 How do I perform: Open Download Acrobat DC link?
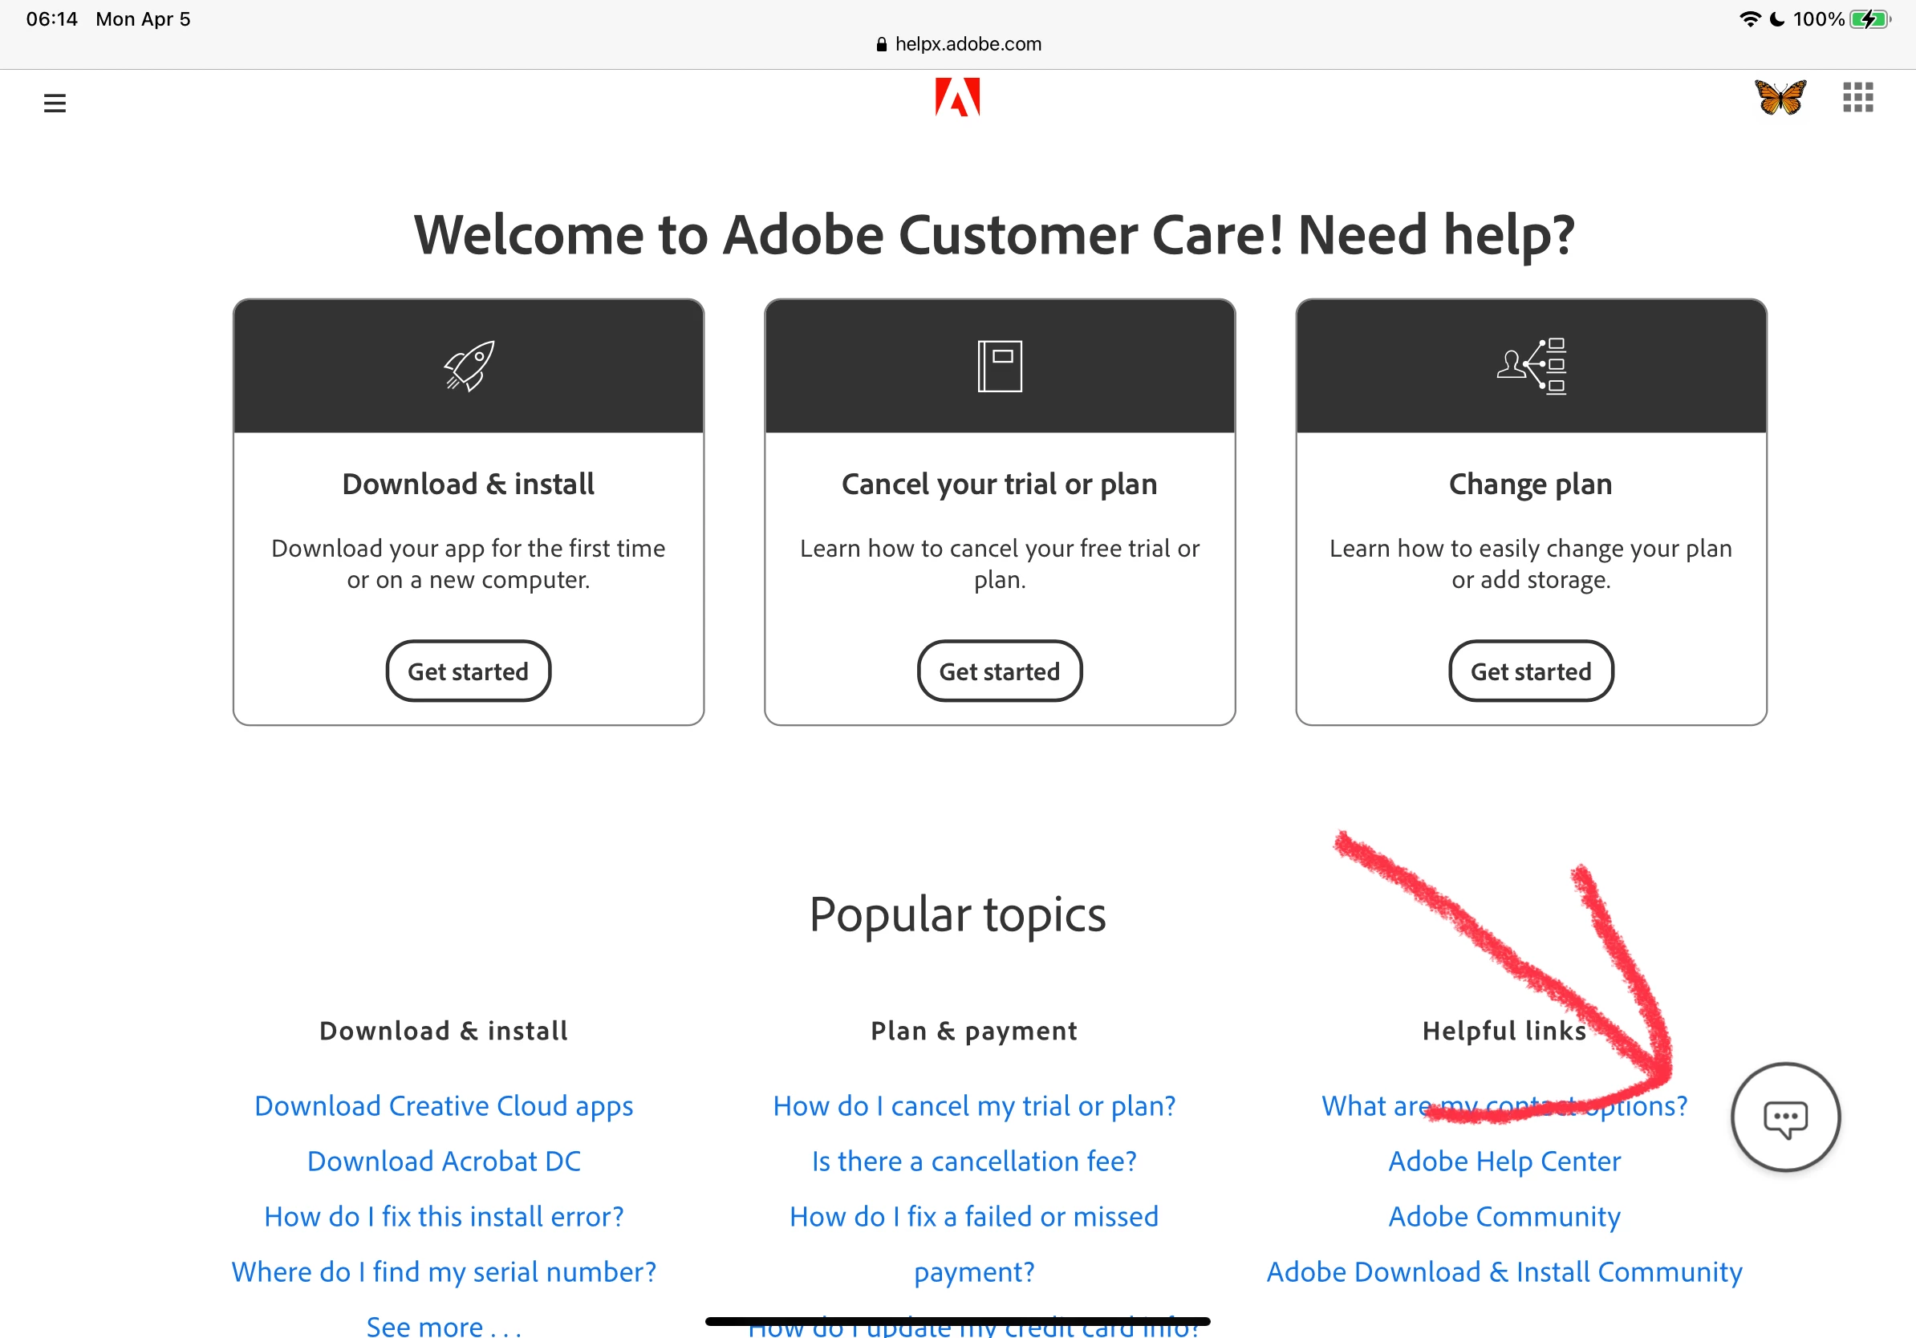point(443,1161)
